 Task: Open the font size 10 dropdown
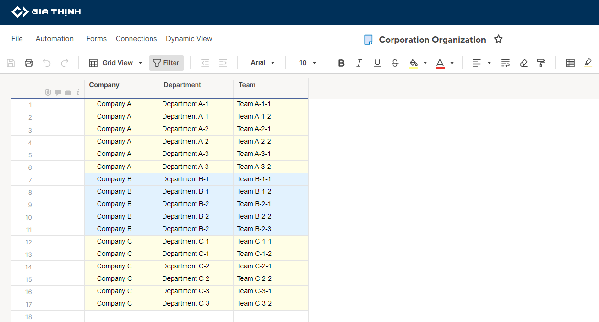coord(307,63)
